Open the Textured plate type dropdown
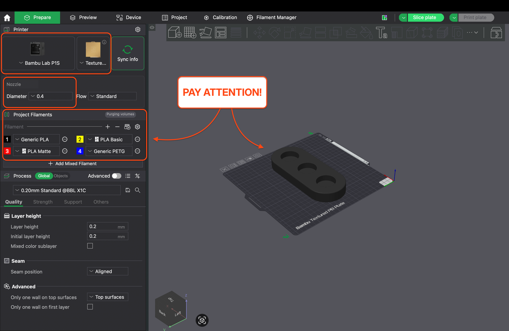 point(93,53)
